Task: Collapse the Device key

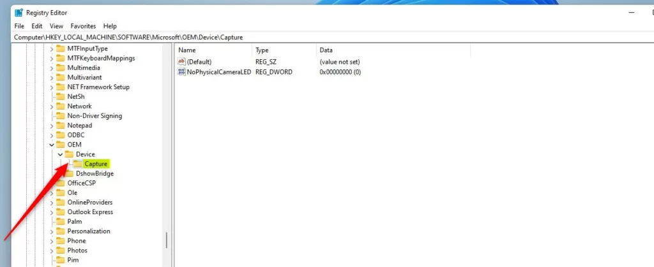Action: click(61, 154)
